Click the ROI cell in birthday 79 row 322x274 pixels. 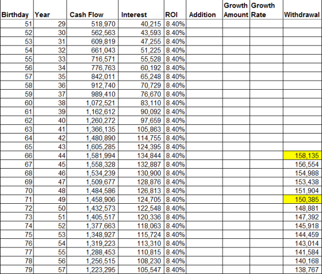tap(175, 270)
